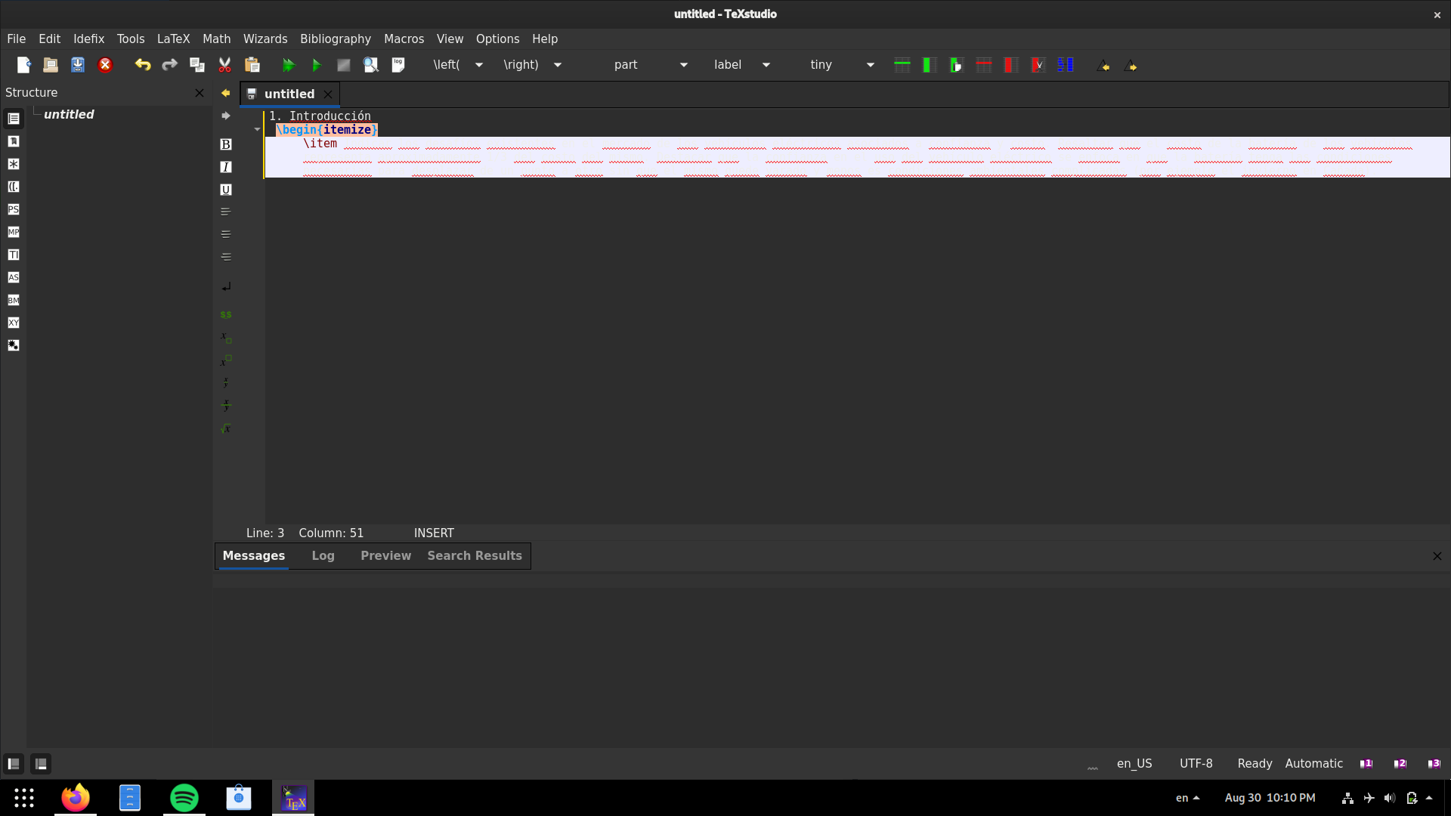Image resolution: width=1451 pixels, height=816 pixels.
Task: Click the red close document icon
Action: (x=105, y=65)
